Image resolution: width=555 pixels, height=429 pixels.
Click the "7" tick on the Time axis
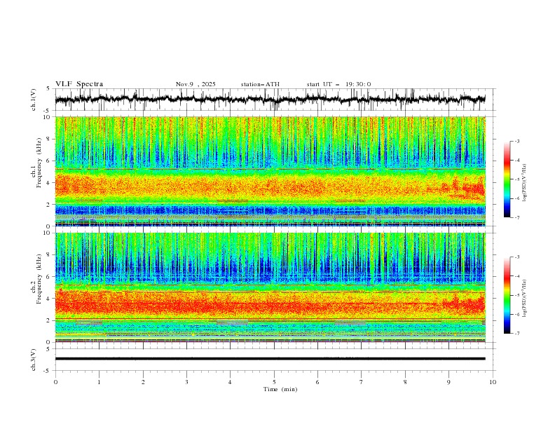362,382
